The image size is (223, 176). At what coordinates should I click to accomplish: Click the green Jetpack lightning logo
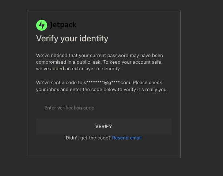click(x=42, y=25)
